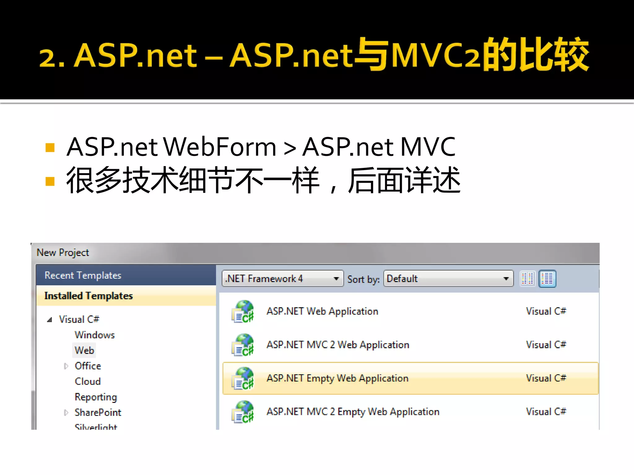Select ASP.NET Empty Web Application name

coord(338,378)
